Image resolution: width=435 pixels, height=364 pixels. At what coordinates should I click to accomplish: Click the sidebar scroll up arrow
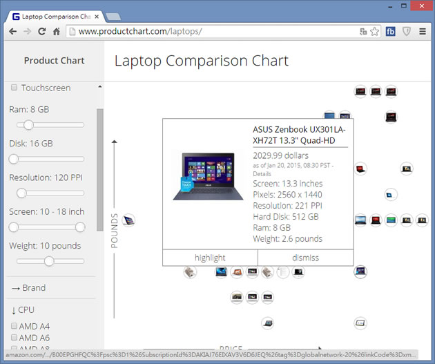[x=100, y=87]
